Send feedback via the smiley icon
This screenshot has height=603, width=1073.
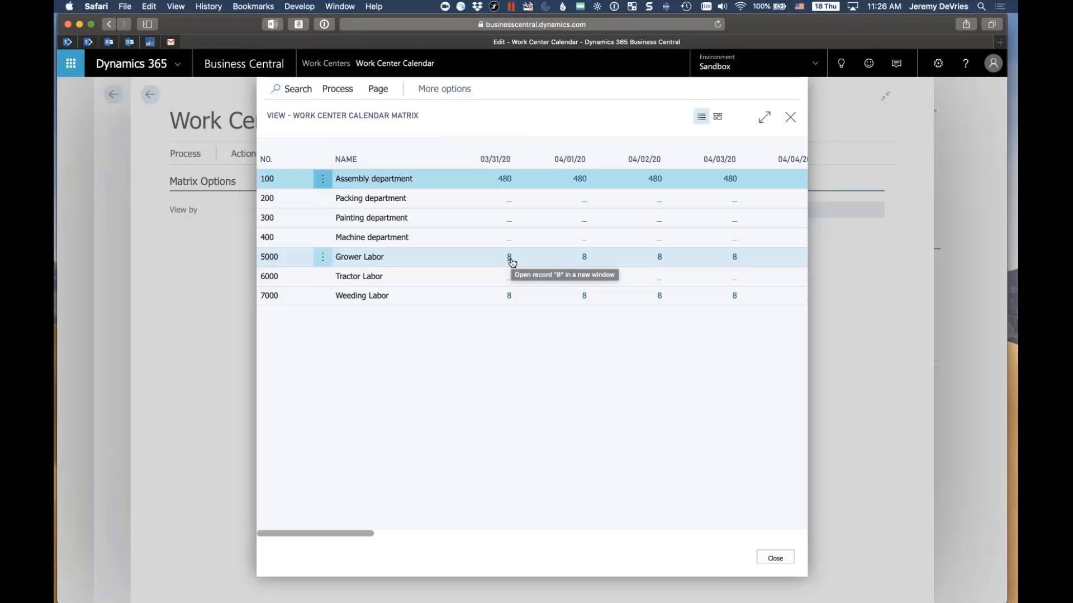click(868, 63)
